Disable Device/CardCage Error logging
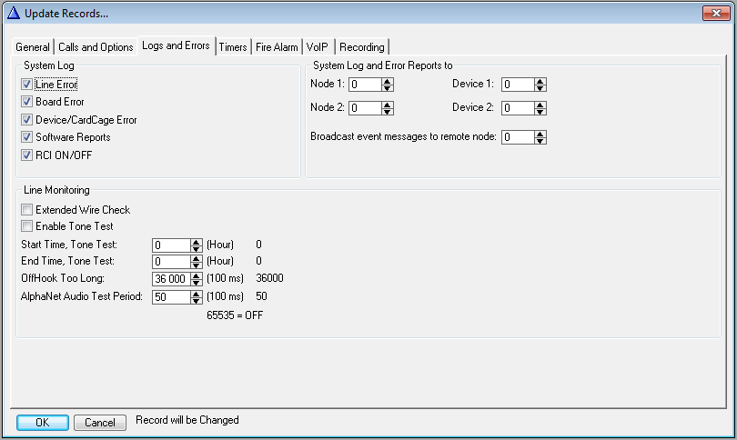This screenshot has width=737, height=440. 27,119
